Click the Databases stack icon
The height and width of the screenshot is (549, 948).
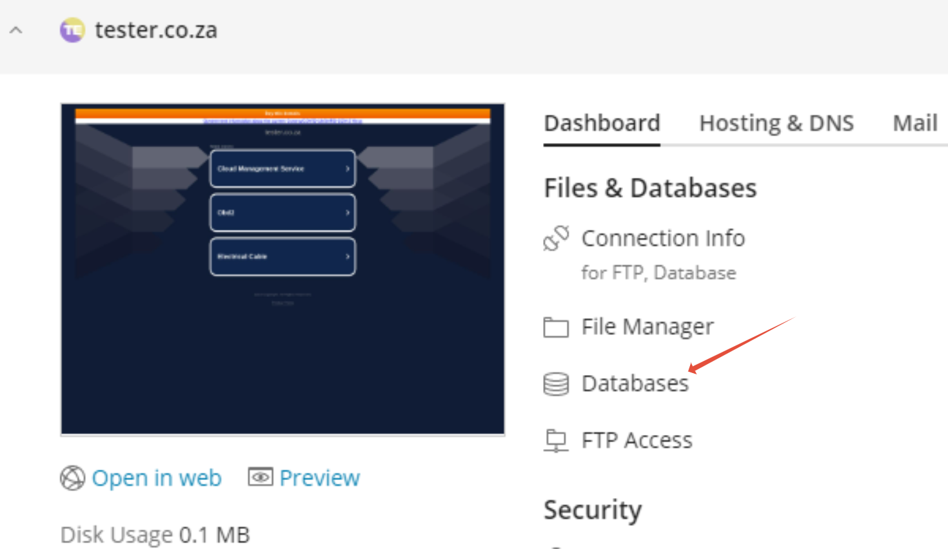[x=556, y=384]
